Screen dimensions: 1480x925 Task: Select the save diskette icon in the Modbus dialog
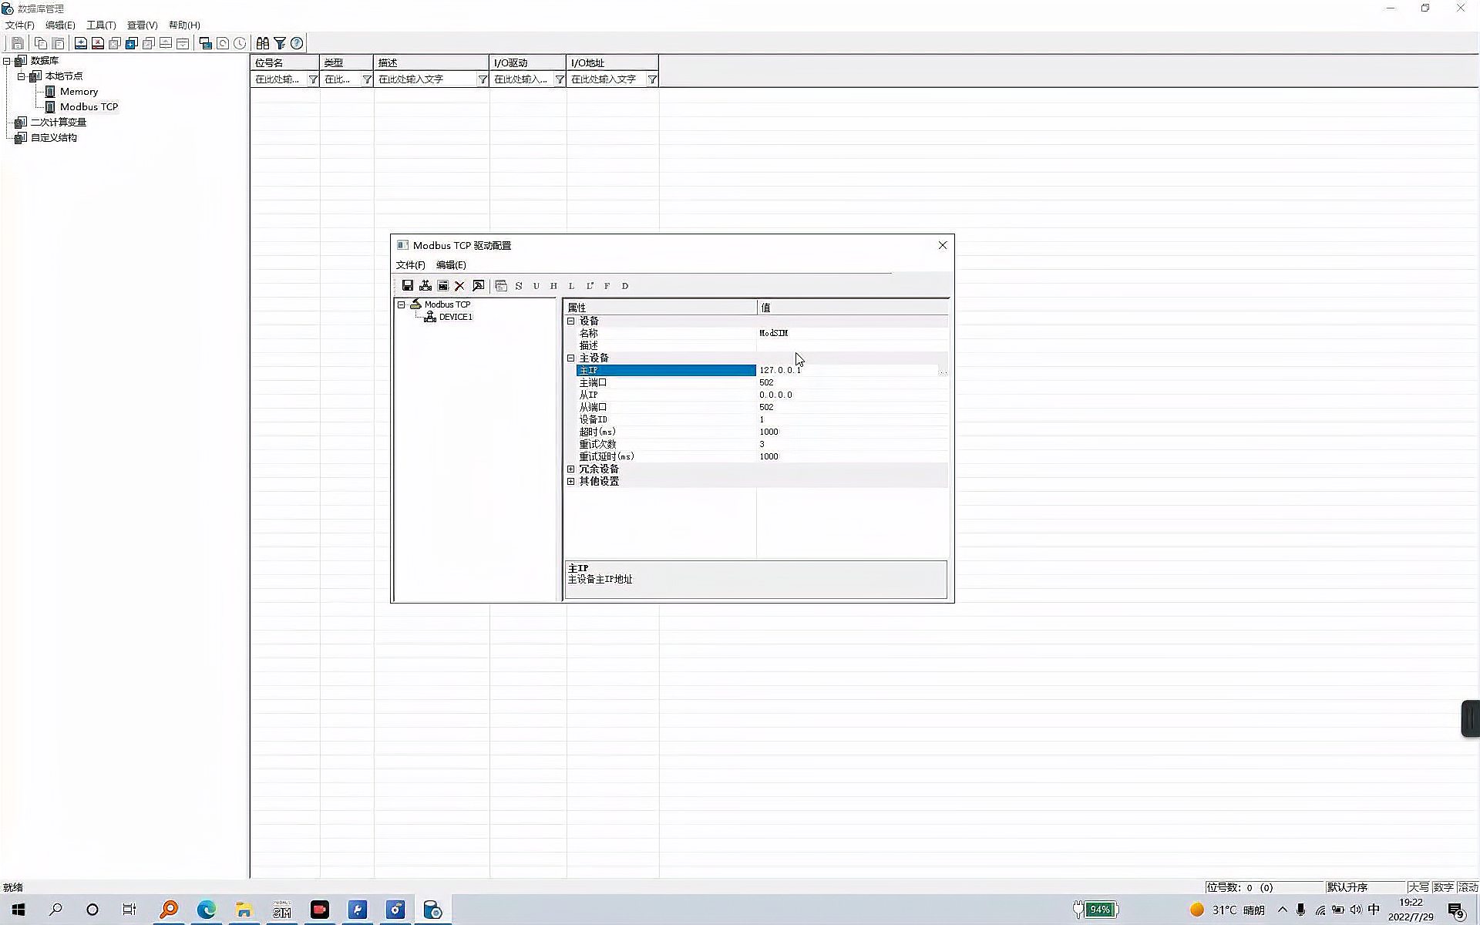[x=408, y=285]
